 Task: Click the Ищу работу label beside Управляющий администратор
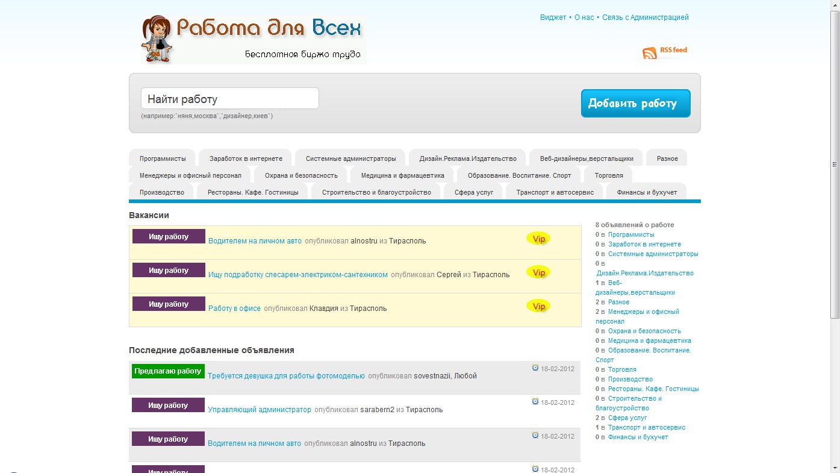pyautogui.click(x=168, y=405)
